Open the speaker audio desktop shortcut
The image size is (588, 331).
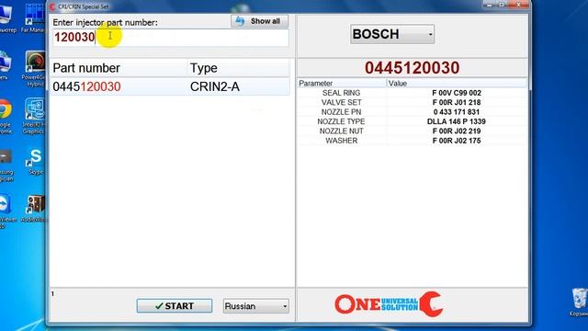point(35,209)
